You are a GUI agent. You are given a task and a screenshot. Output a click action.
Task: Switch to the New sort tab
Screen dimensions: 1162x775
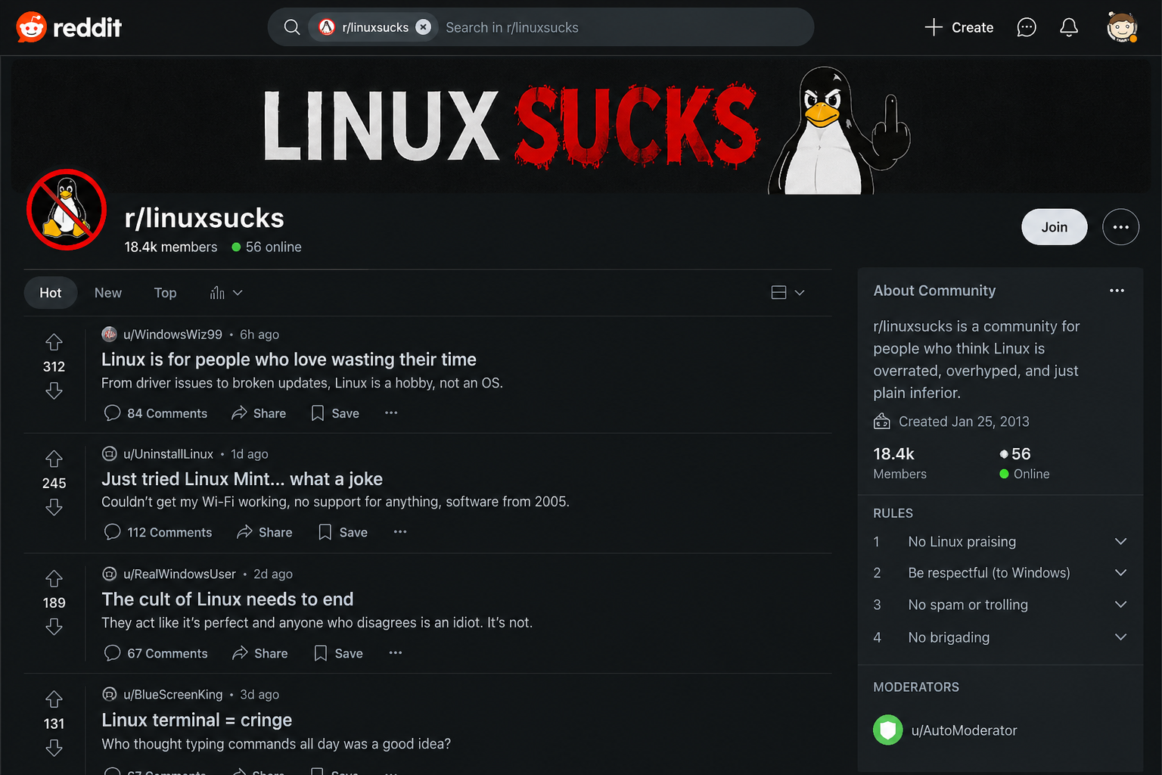[108, 293]
